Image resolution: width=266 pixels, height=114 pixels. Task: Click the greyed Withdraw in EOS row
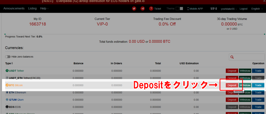pyautogui.click(x=245, y=107)
